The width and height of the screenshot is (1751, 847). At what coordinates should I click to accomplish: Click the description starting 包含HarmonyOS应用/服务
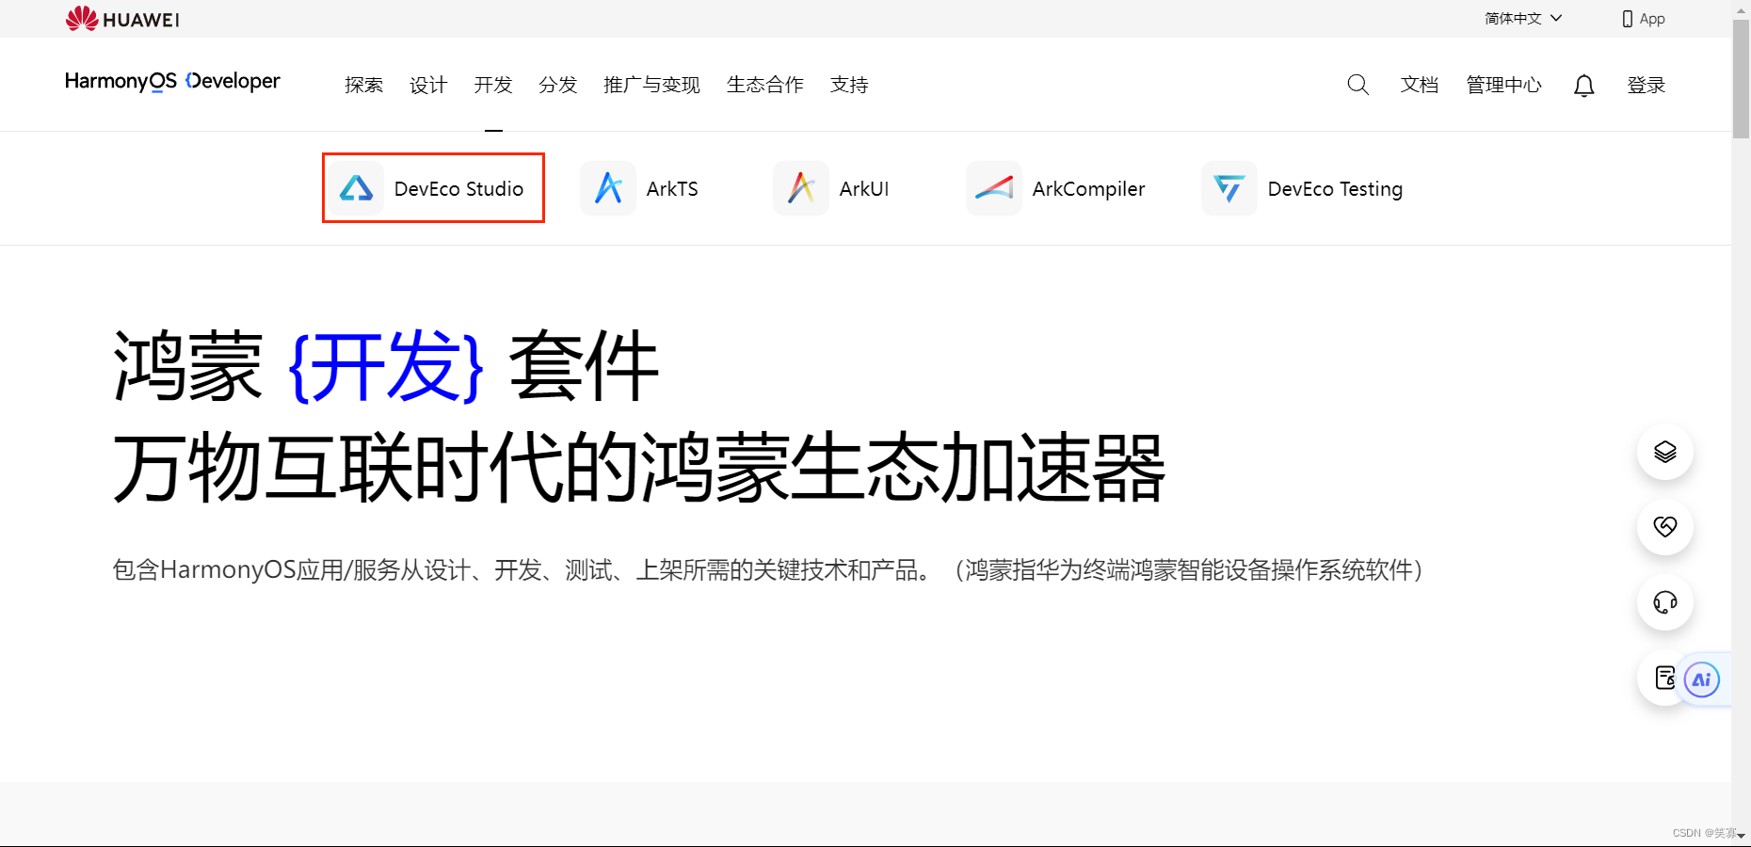point(767,570)
